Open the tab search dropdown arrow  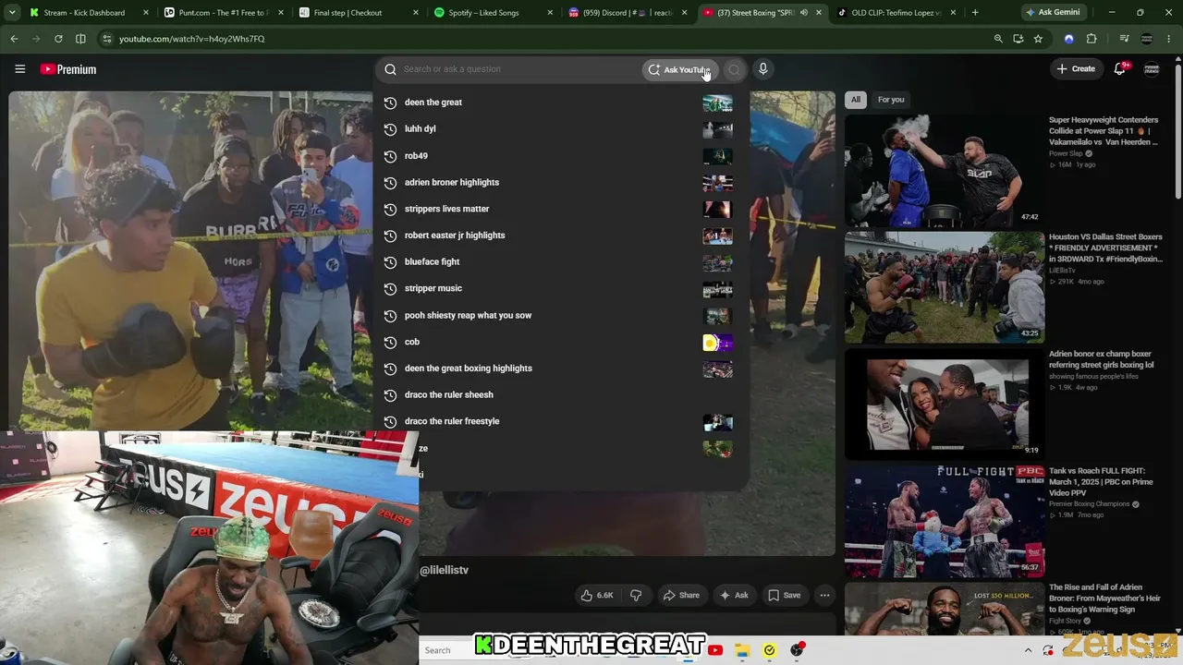pyautogui.click(x=14, y=13)
